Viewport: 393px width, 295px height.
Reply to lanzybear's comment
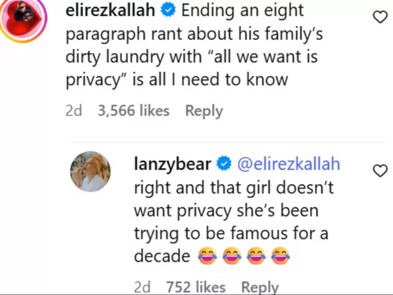[260, 287]
